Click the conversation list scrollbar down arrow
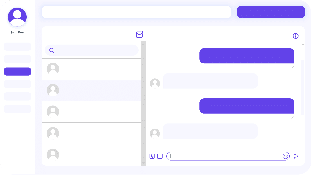Image resolution: width=313 pixels, height=175 pixels. (x=143, y=163)
